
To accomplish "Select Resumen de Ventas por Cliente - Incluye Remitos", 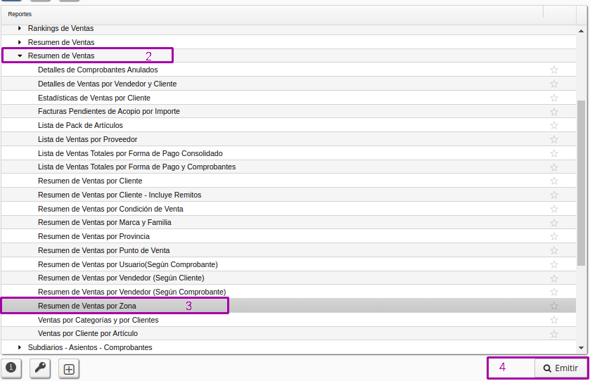I will pos(288,195).
